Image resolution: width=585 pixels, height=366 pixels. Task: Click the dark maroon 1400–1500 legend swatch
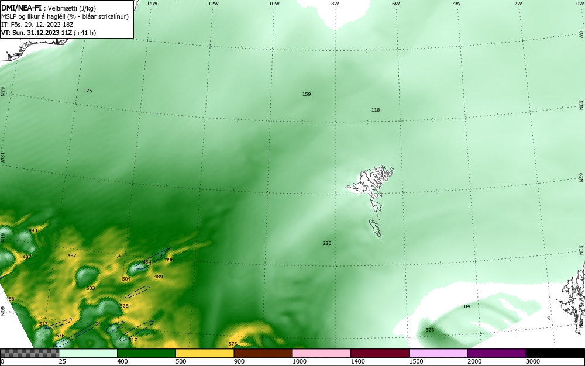[x=380, y=353]
